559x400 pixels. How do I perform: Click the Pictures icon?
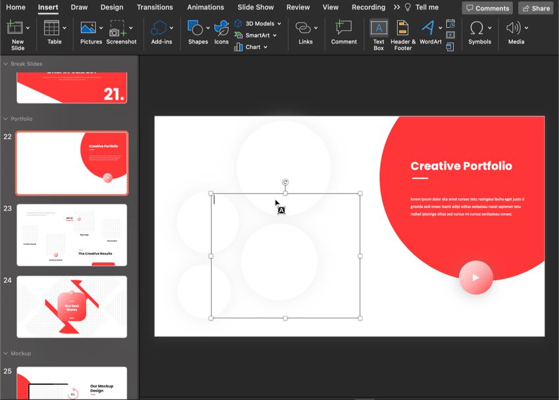click(x=88, y=28)
